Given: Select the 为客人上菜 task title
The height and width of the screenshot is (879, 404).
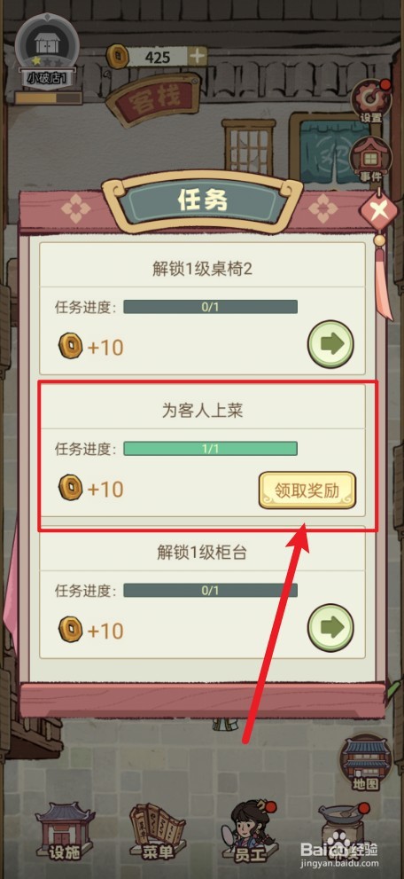Looking at the screenshot, I should pyautogui.click(x=202, y=411).
